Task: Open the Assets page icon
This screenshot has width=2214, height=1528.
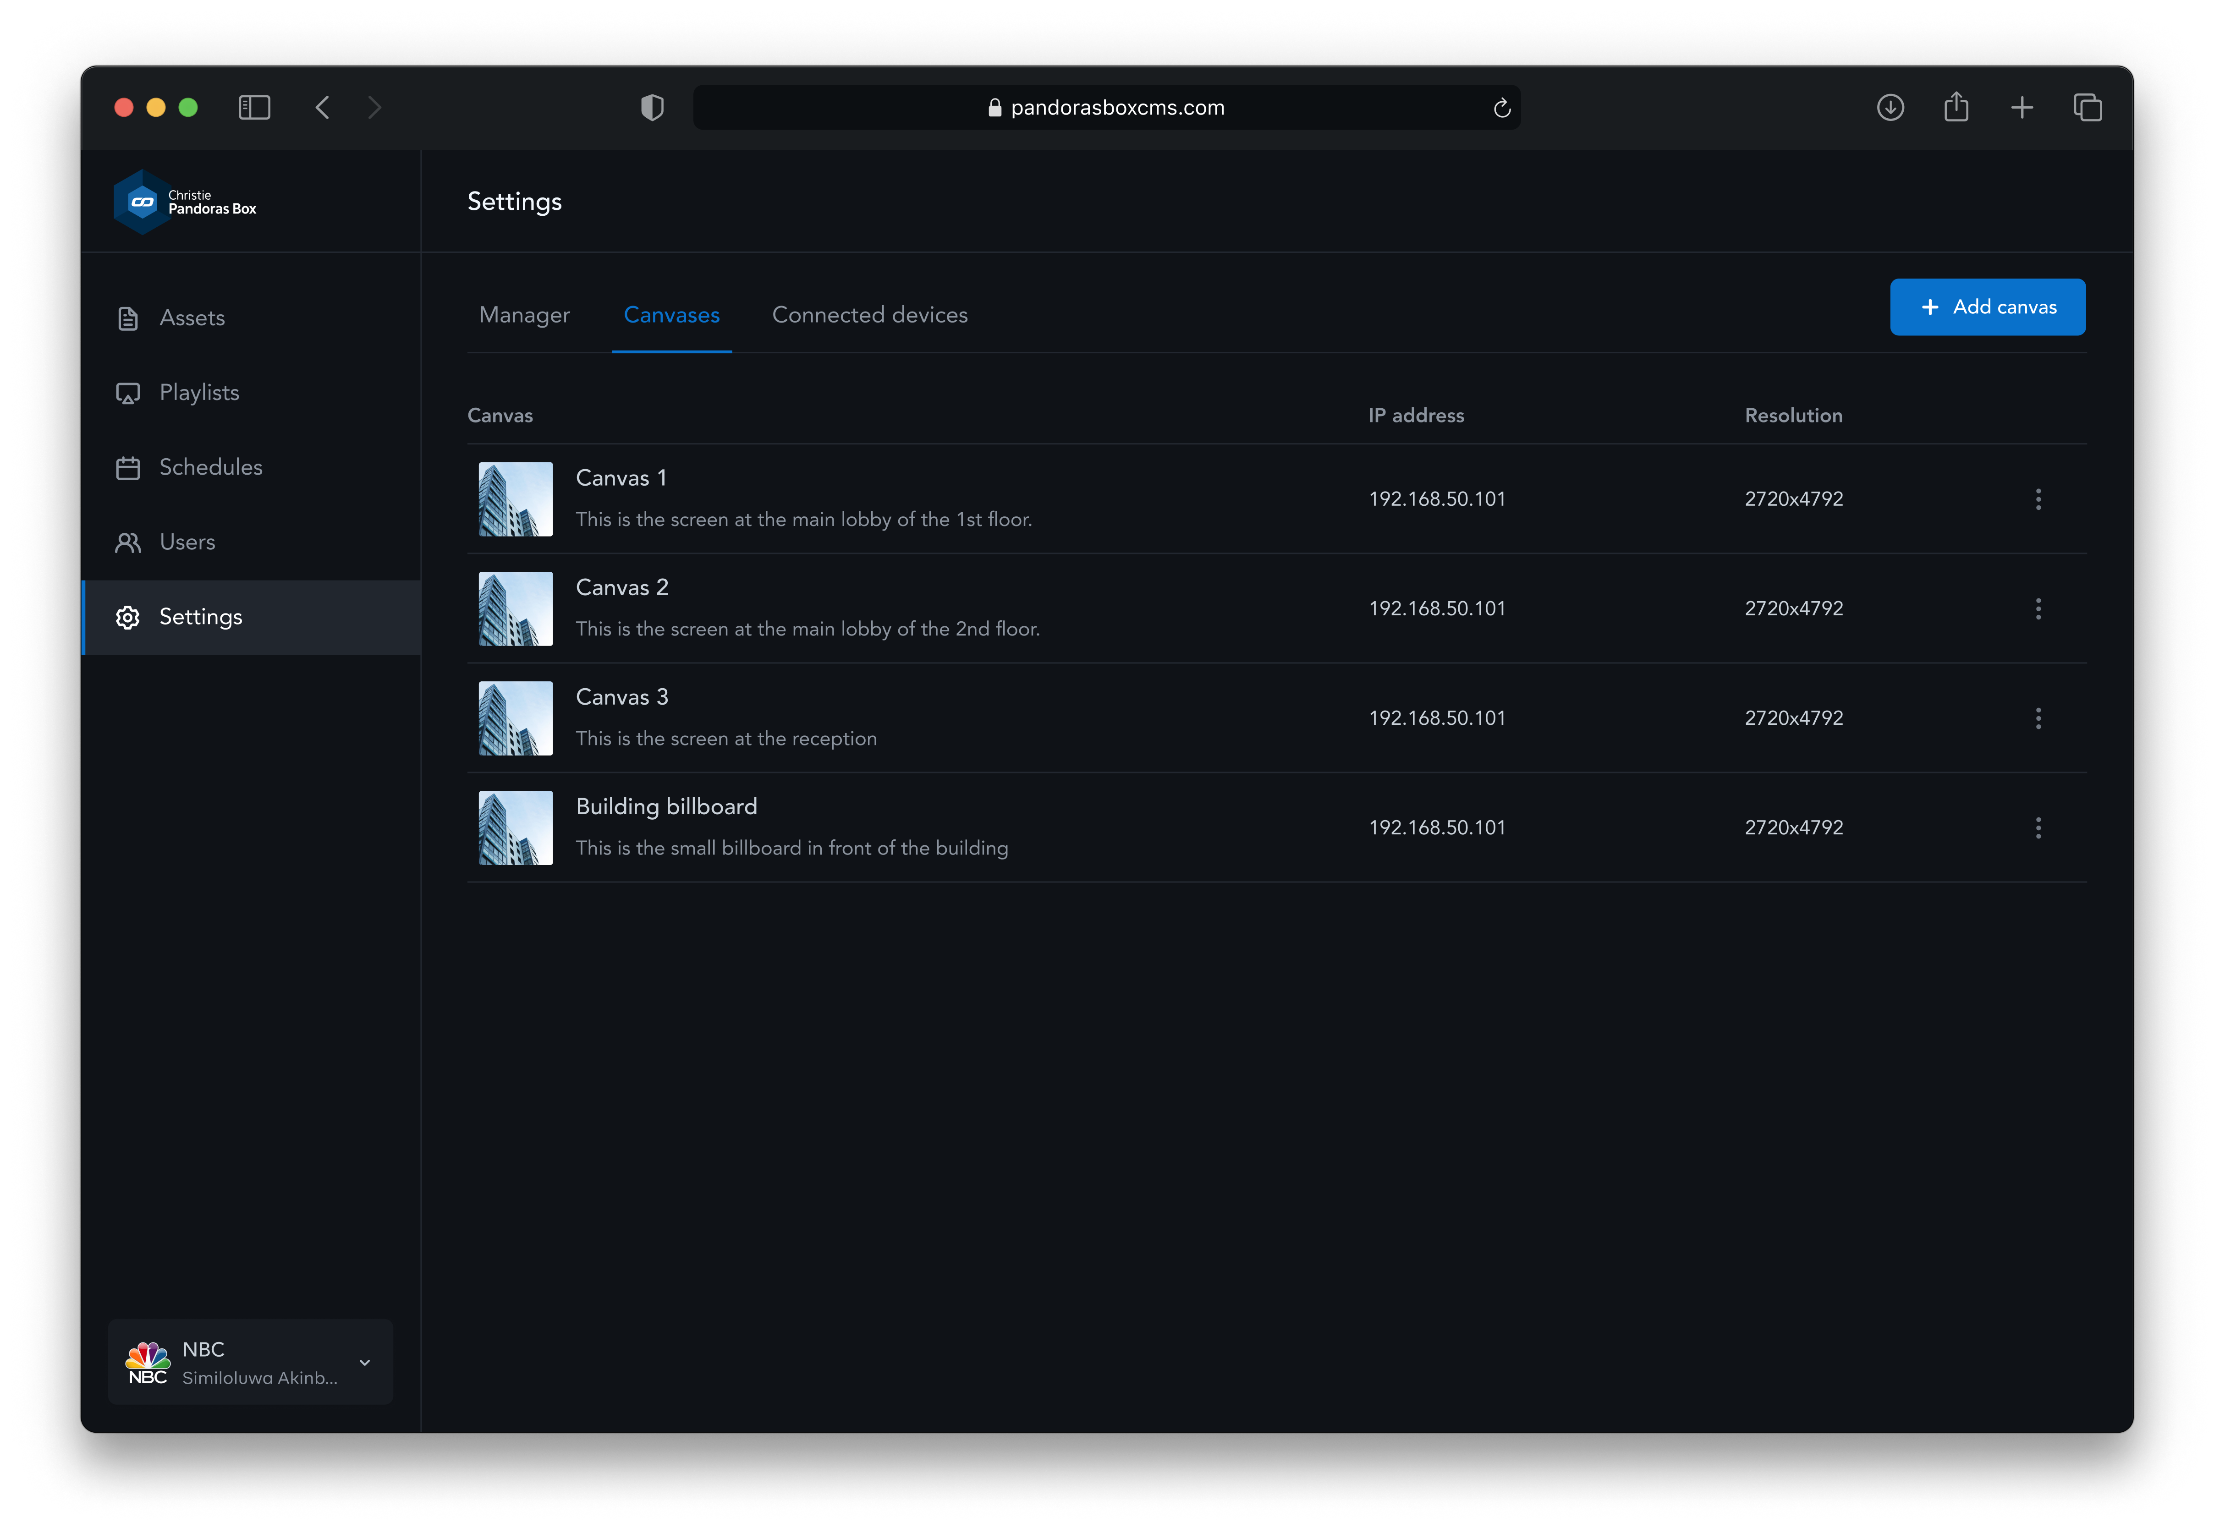Action: (x=127, y=319)
